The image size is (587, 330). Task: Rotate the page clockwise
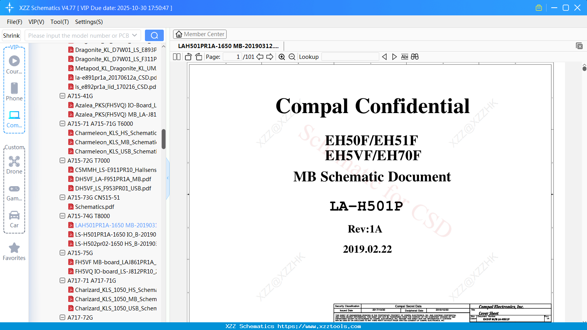tap(198, 57)
